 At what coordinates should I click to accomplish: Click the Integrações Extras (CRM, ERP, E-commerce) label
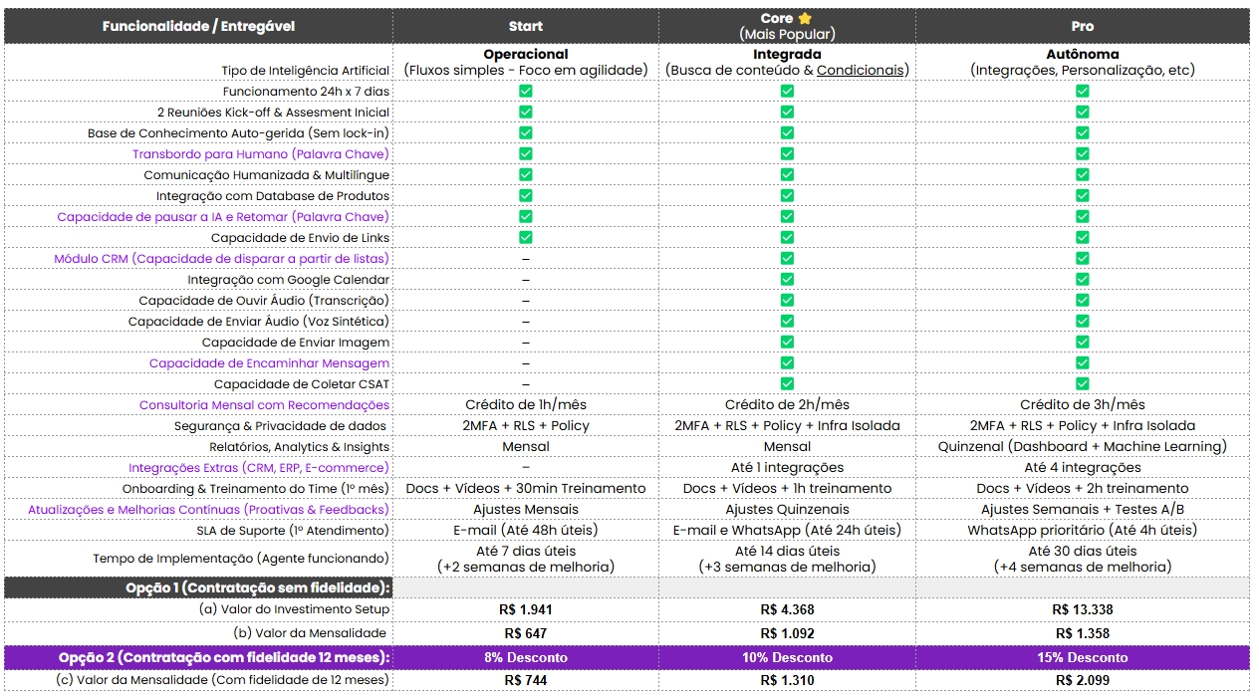point(258,468)
